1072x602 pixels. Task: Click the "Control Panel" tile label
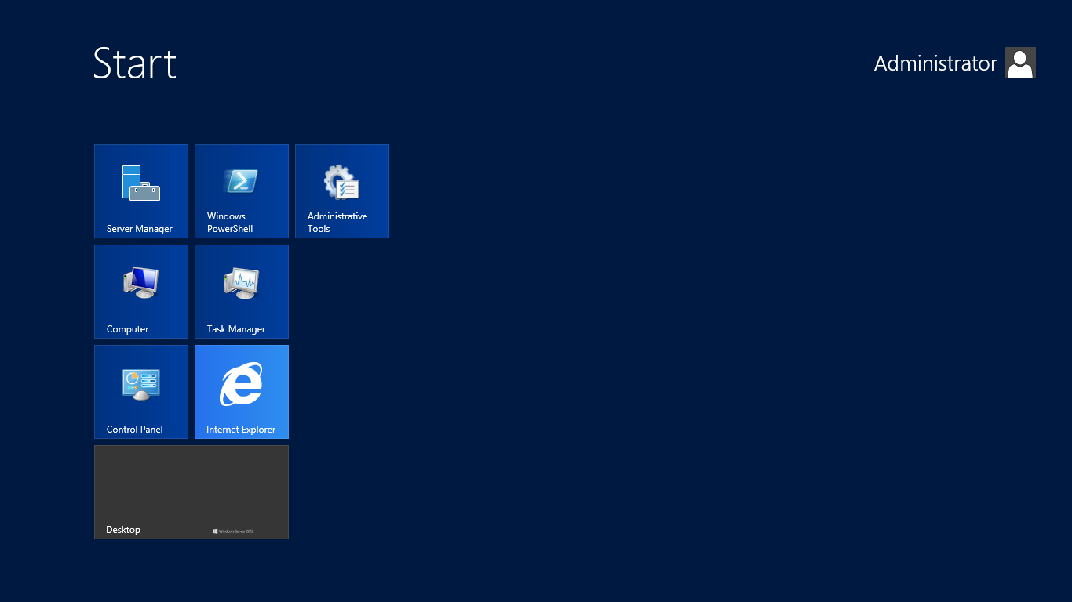point(135,430)
